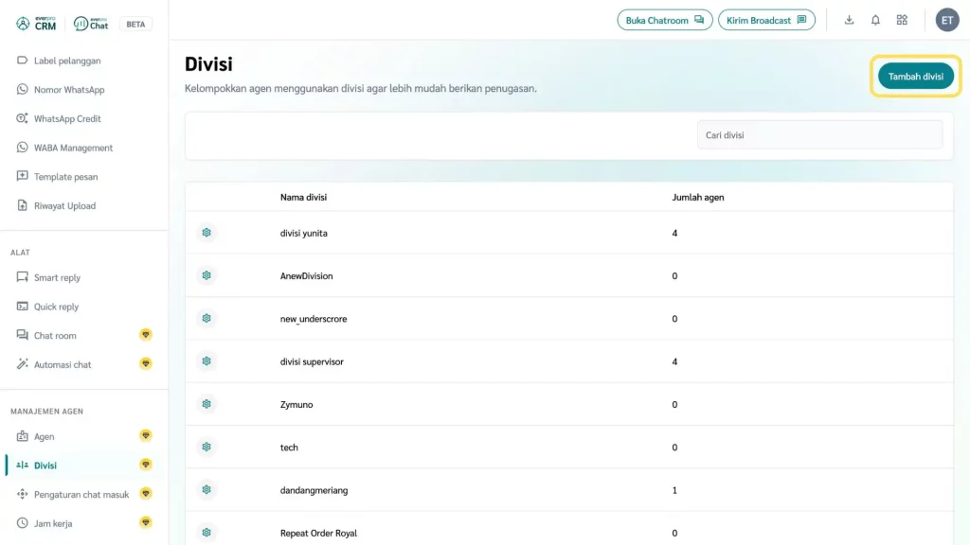The width and height of the screenshot is (970, 545).
Task: Open Pengaturan chat masuk page
Action: 81,495
